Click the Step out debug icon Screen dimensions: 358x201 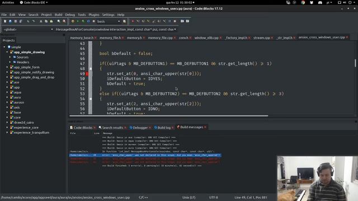154,21
